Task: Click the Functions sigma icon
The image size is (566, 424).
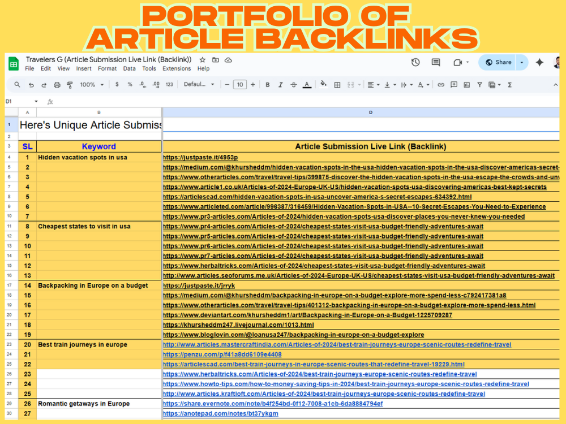Action: [x=509, y=85]
